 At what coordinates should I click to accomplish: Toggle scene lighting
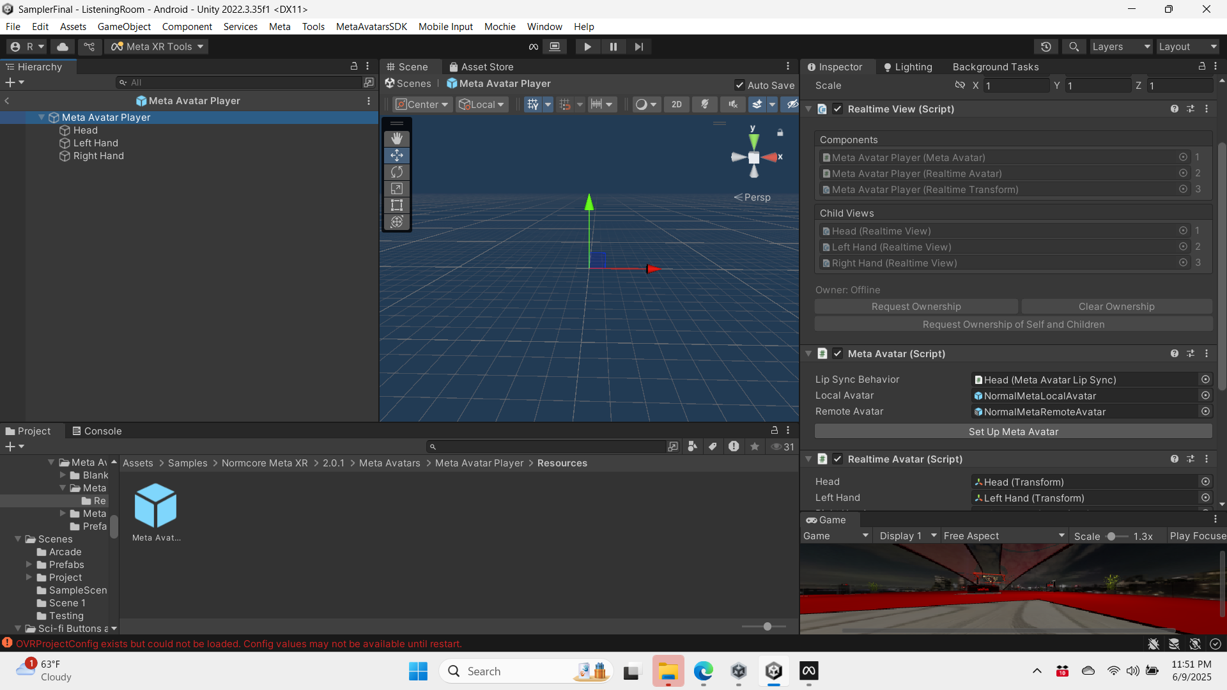point(705,104)
